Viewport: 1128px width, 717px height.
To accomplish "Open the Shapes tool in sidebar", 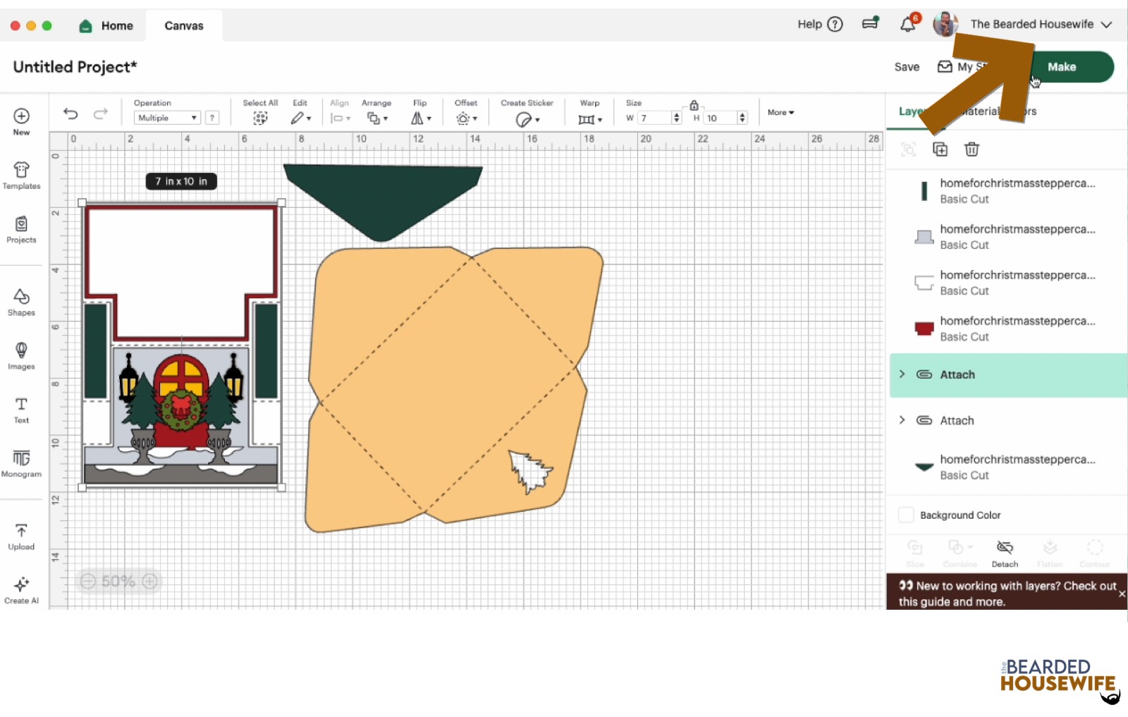I will tap(21, 302).
